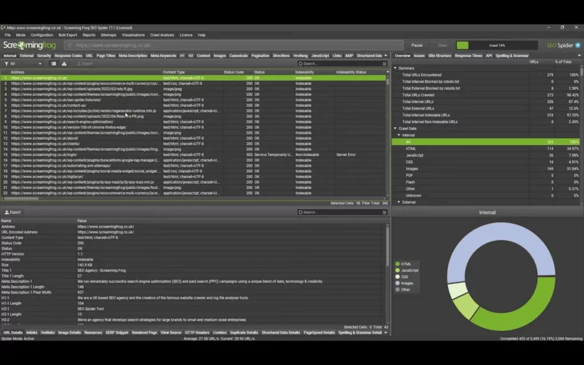Image resolution: width=584 pixels, height=365 pixels.
Task: Open lower search box filter options icon
Action: 384,212
